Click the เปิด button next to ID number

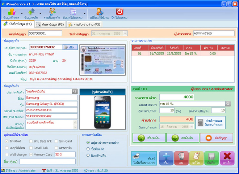point(70,47)
